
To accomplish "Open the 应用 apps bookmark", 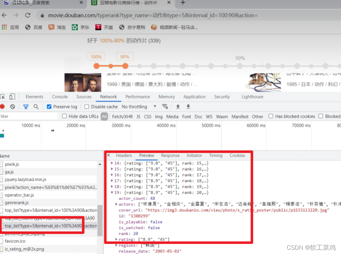I will coord(10,27).
